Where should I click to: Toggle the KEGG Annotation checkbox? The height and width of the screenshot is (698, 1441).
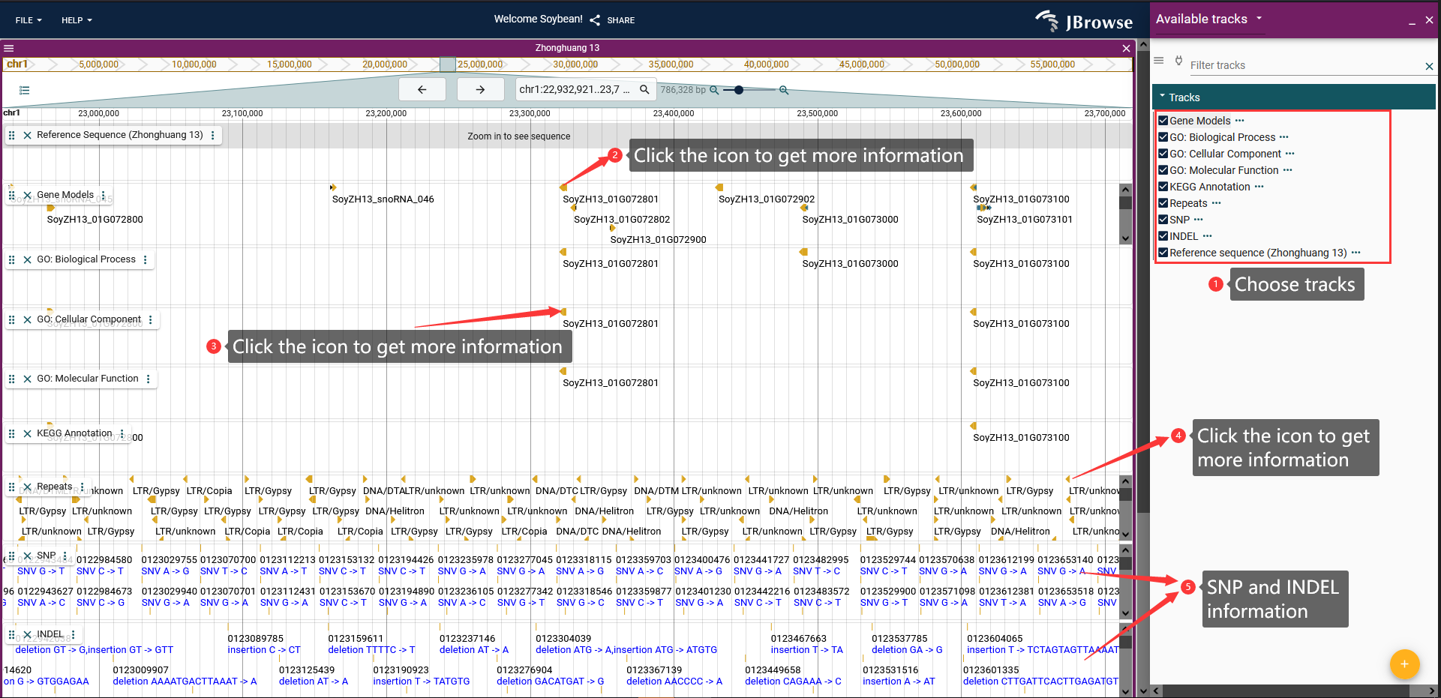(1163, 187)
